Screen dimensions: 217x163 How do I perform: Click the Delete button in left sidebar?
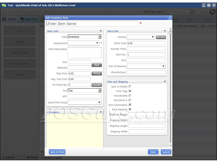click(20, 42)
